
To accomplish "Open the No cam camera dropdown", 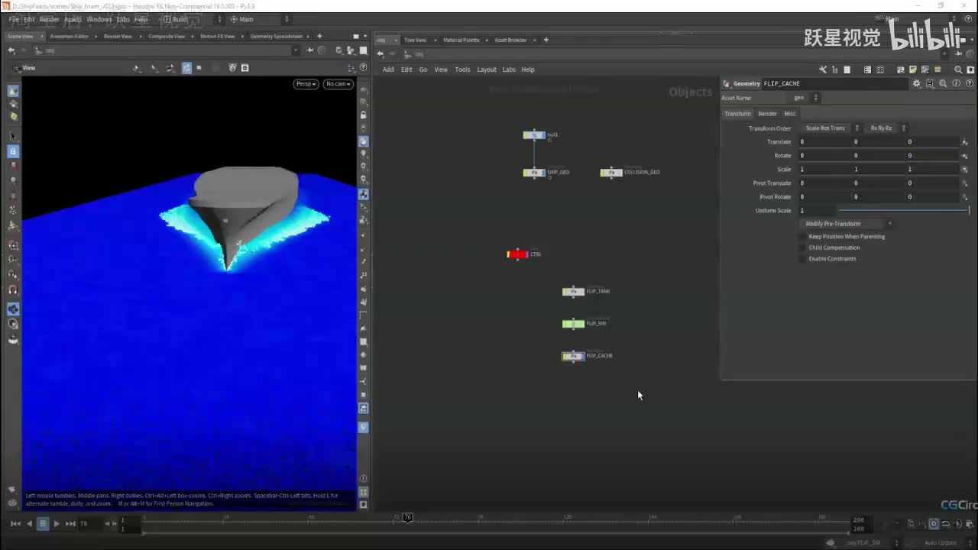I will click(x=338, y=84).
